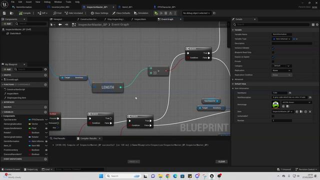This screenshot has height=180, width=320.
Task: Click the ItemImage texture thumbnail
Action: (x=275, y=104)
